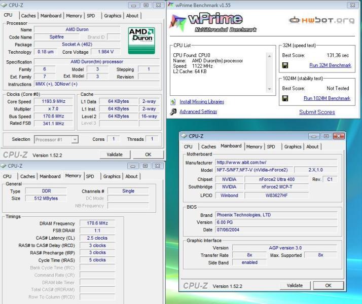Click the Model field NF7-S/NF7,NF7-V
362x304 pixels.
pos(254,170)
